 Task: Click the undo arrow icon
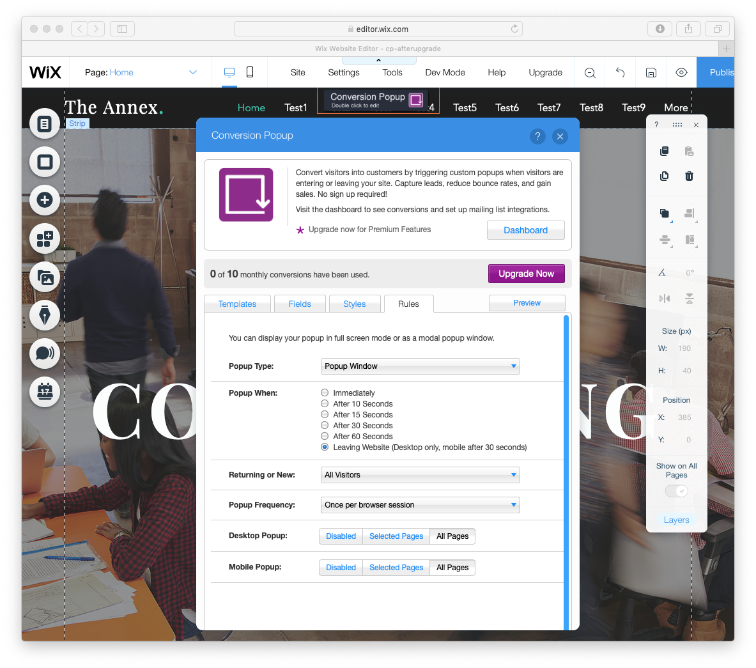620,72
